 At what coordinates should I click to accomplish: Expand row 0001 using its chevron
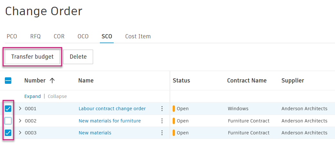tap(20, 109)
